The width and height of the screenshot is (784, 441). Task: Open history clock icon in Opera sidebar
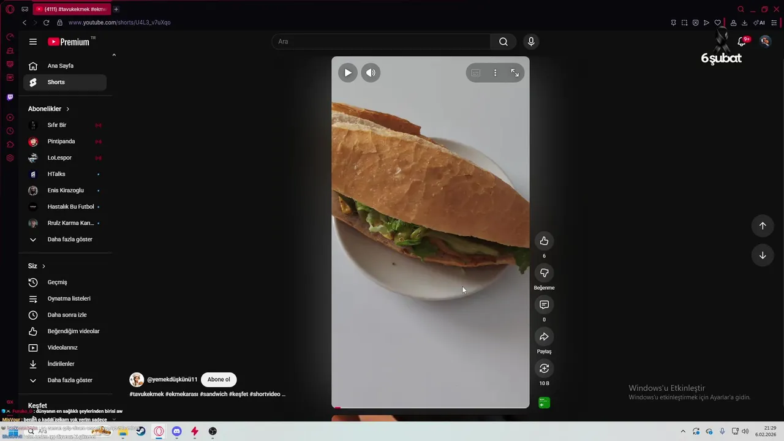tap(10, 131)
